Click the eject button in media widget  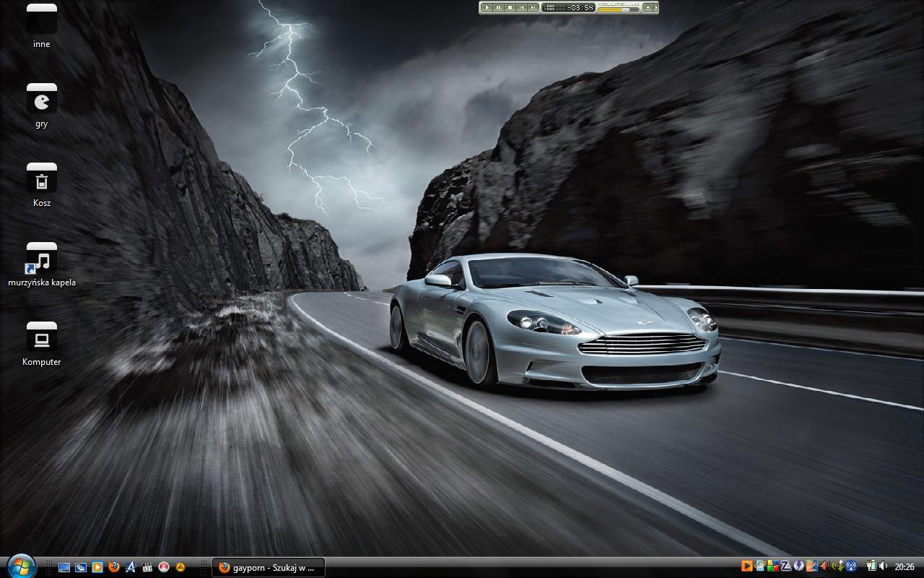[x=648, y=7]
